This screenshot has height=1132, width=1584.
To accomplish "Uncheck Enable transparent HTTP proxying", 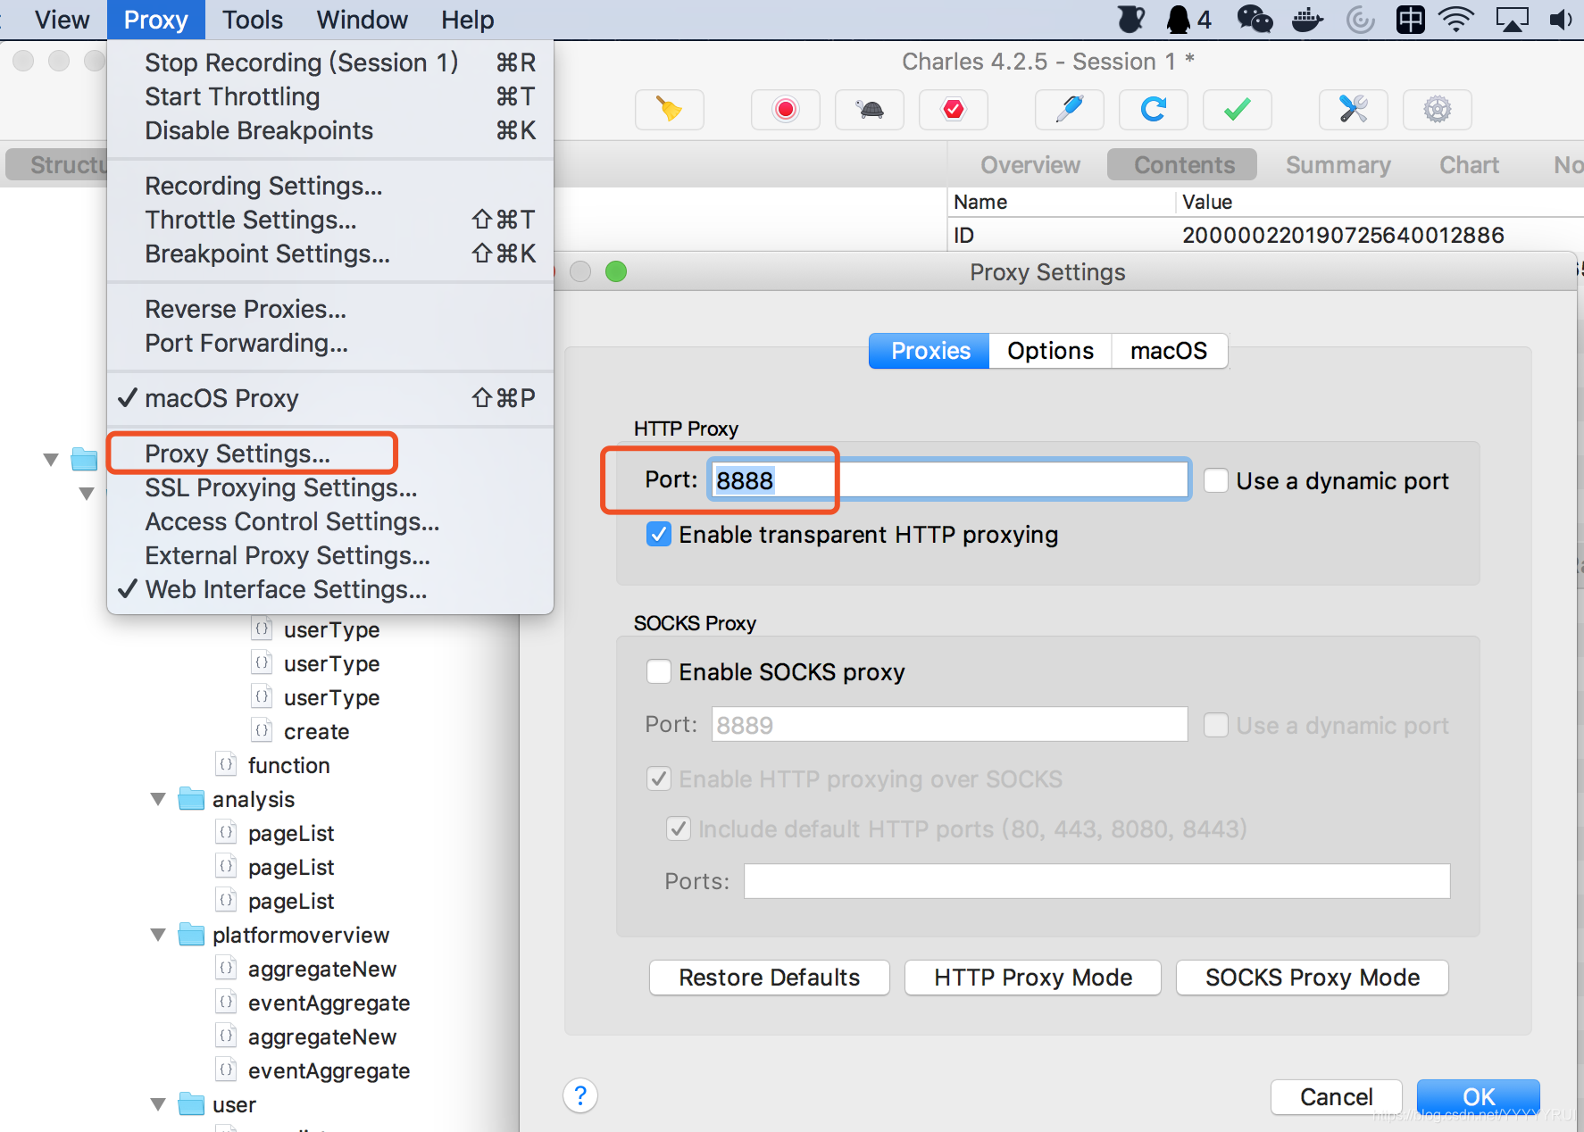I will click(x=659, y=534).
